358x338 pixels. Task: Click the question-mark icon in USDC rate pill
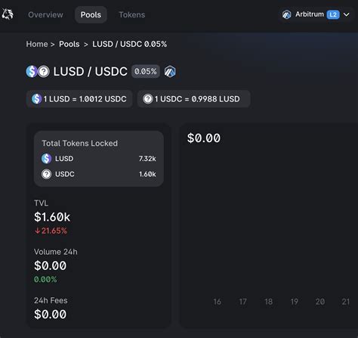[148, 99]
